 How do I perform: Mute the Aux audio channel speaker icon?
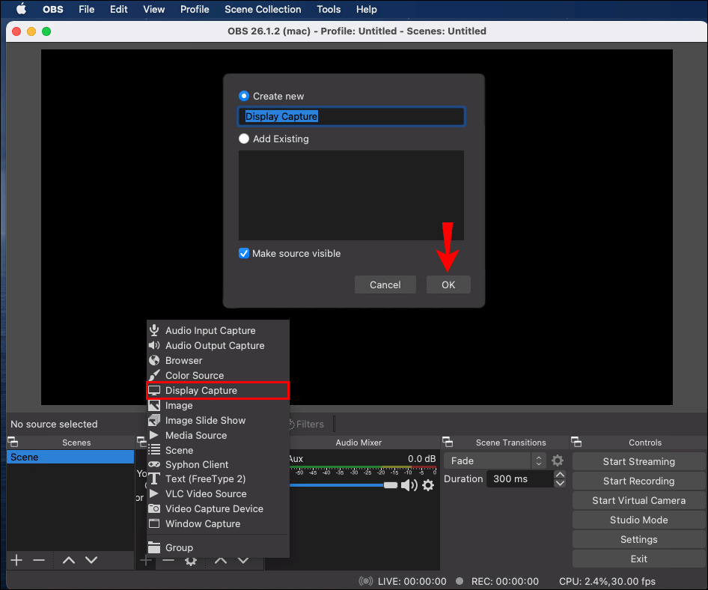409,485
